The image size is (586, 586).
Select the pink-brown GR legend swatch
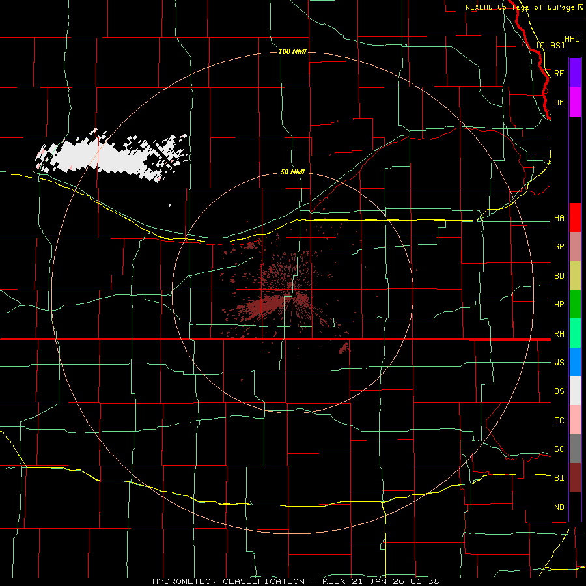point(575,247)
